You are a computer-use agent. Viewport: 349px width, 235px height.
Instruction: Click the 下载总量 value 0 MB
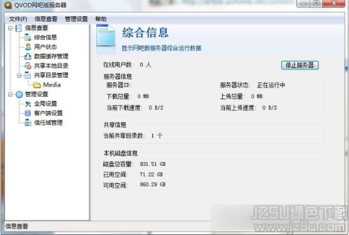click(x=143, y=96)
